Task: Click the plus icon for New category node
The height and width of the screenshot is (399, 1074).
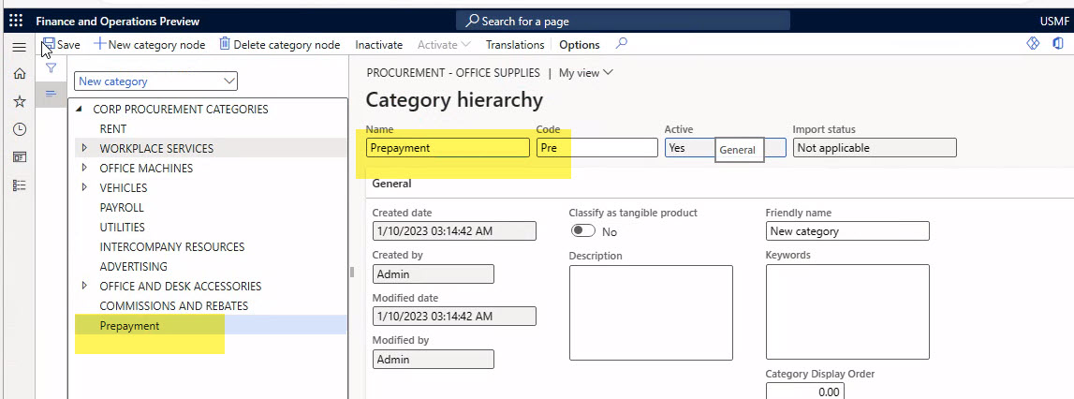Action: [x=99, y=44]
